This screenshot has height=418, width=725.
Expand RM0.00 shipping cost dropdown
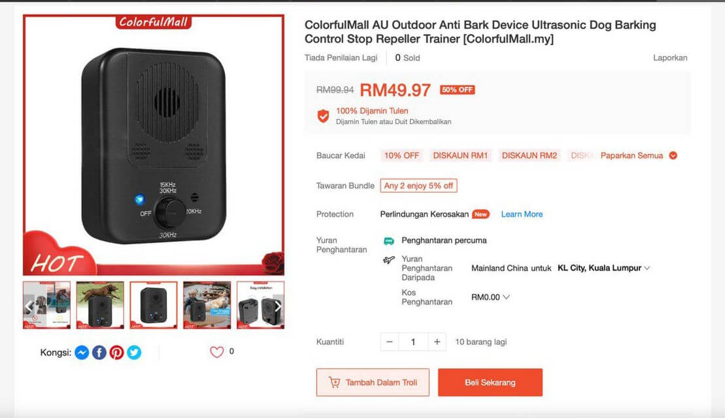[490, 297]
